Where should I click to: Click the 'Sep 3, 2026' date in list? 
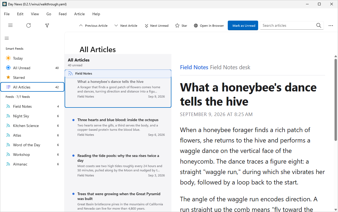click(x=156, y=175)
